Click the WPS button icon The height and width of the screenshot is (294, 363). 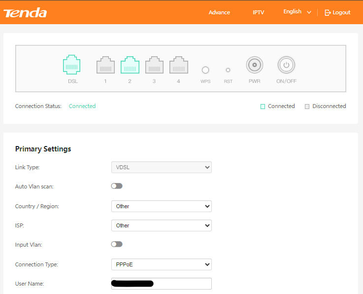[x=205, y=70]
